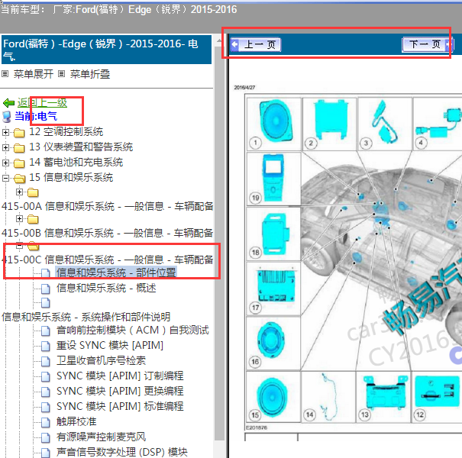462x458 pixels.
Task: Open 声音信号数字处理 (DSP) 模块 document
Action: 122,452
